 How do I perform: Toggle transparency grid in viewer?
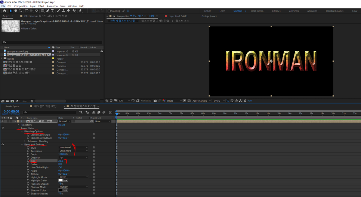[x=189, y=101]
